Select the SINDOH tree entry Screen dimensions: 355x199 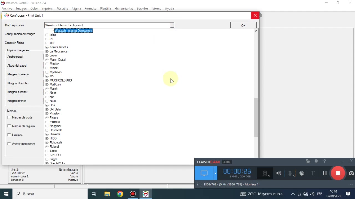click(x=55, y=155)
